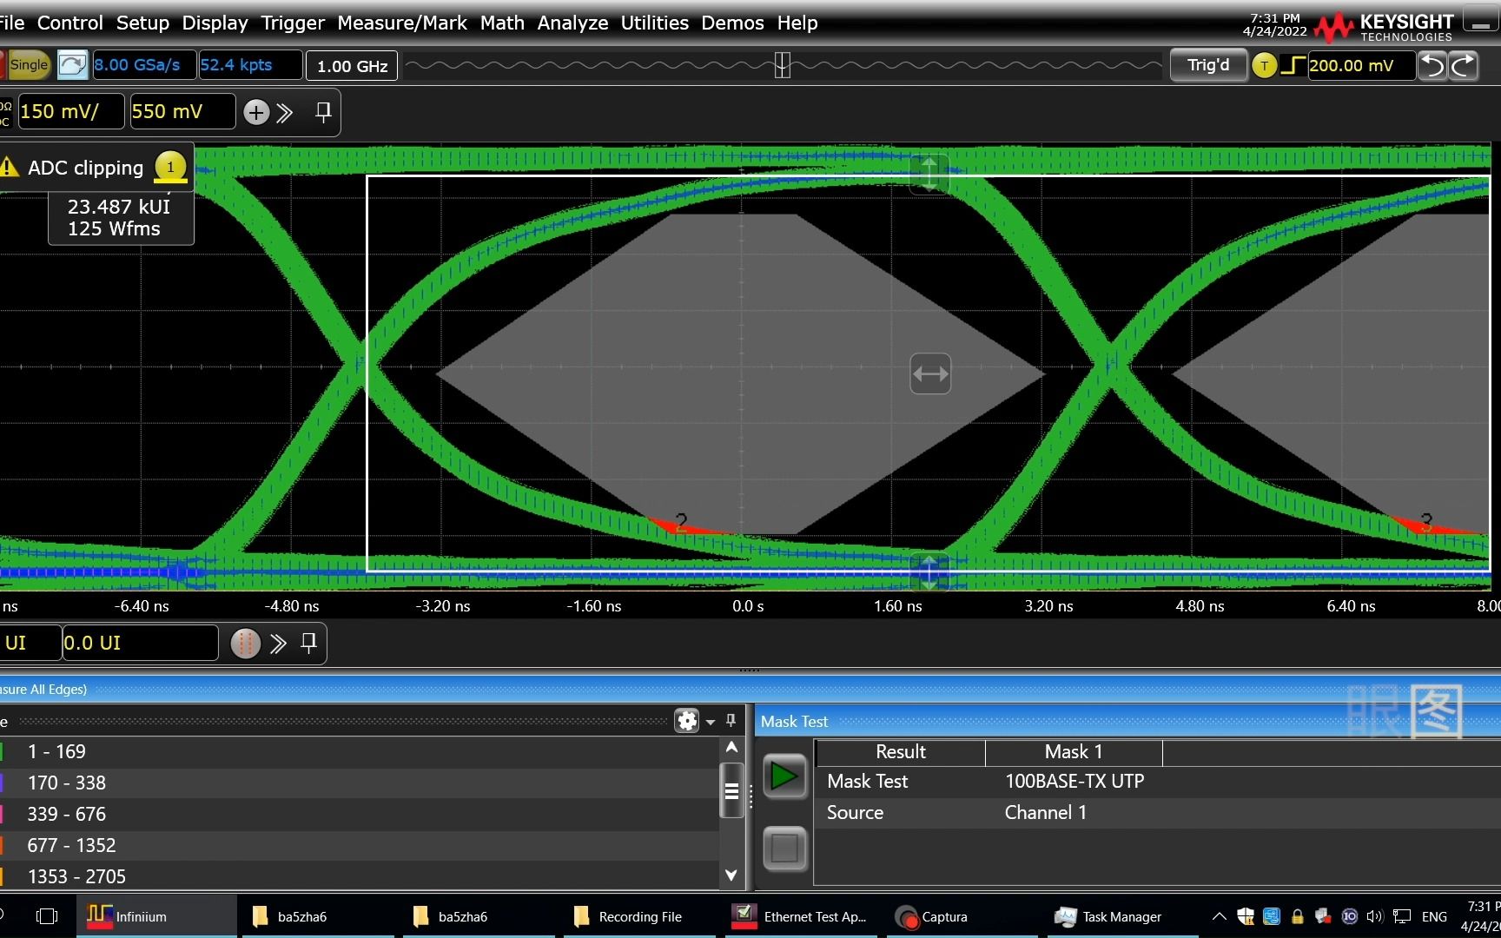1501x938 pixels.
Task: Expand the horizontal settings chevron
Action: pyautogui.click(x=278, y=644)
